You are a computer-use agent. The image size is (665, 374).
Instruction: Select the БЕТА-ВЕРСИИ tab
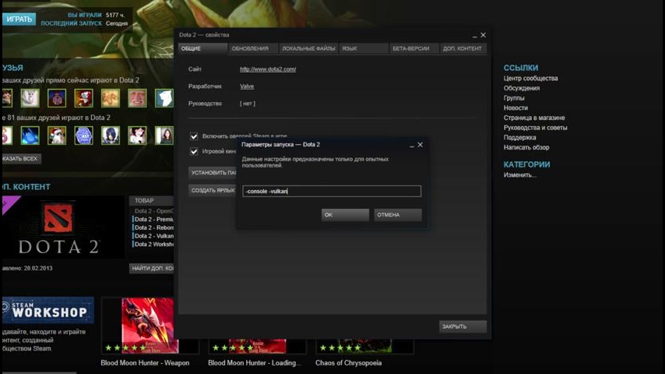[x=410, y=48]
